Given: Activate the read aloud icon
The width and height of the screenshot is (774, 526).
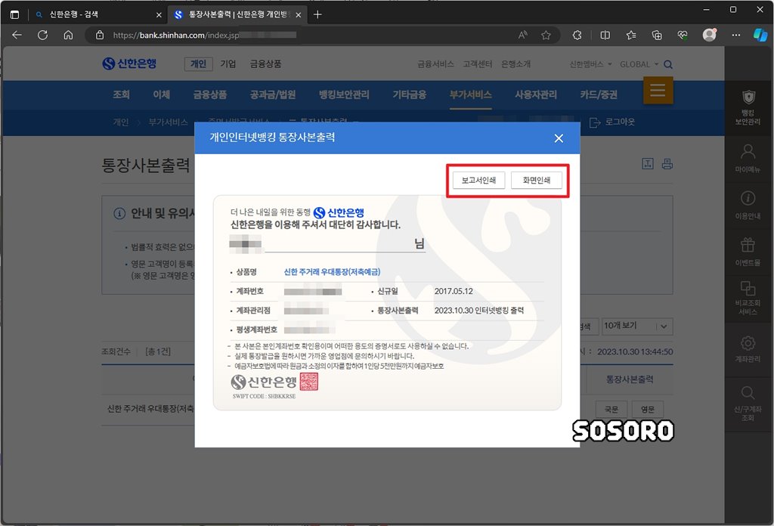Looking at the screenshot, I should point(523,35).
